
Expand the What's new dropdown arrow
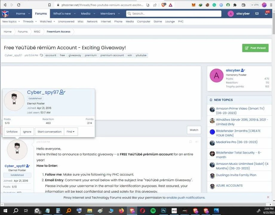tap(75, 13)
